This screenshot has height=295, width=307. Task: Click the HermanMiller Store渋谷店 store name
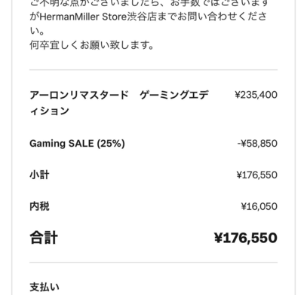coord(98,17)
